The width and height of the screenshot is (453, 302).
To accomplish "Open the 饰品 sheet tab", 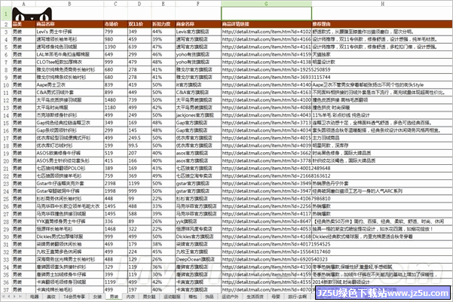I will point(210,297).
